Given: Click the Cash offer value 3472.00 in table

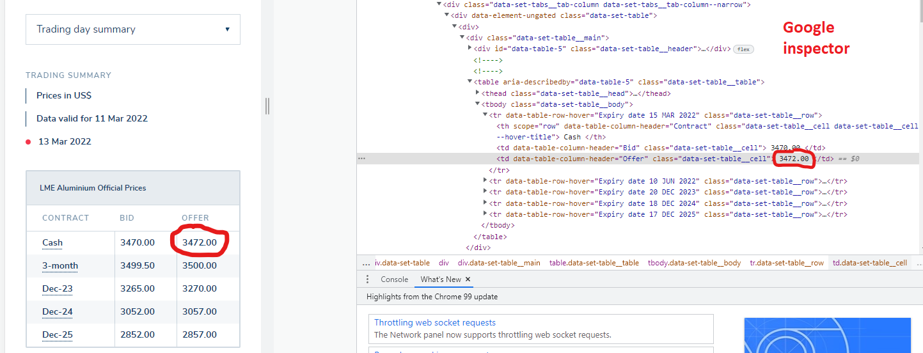Looking at the screenshot, I should point(200,243).
